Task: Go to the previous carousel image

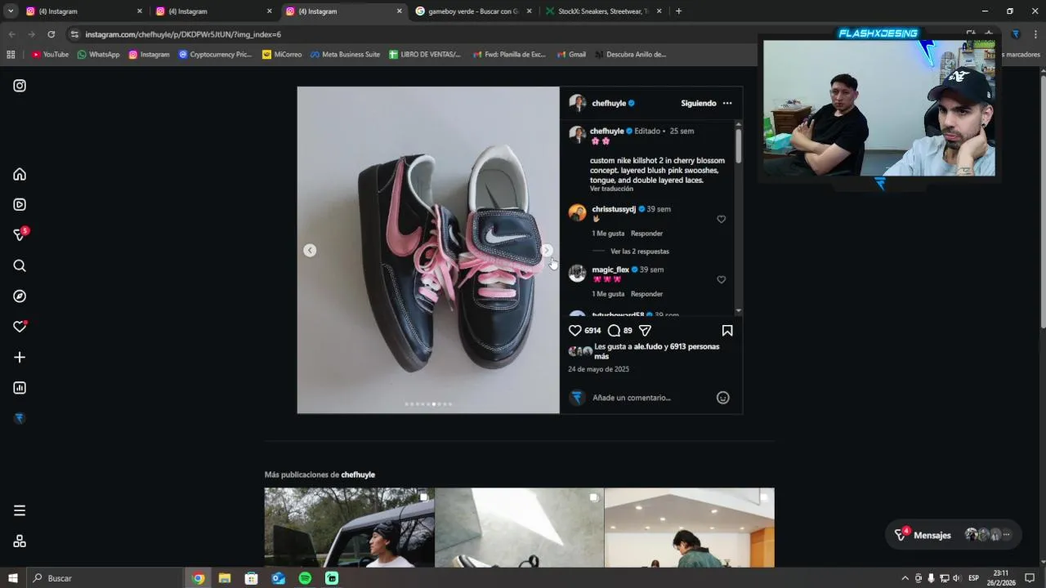Action: (x=310, y=251)
